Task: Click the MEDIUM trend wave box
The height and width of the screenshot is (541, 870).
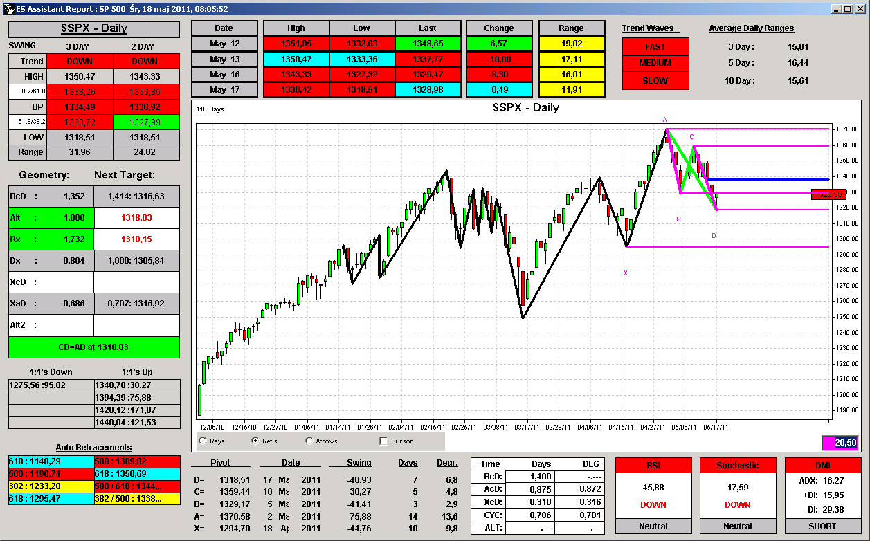Action: tap(655, 63)
